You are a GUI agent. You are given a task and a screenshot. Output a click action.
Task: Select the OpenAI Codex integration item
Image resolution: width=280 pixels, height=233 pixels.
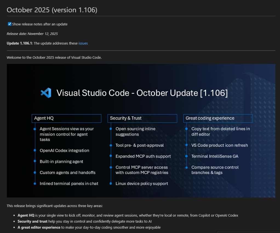click(64, 151)
